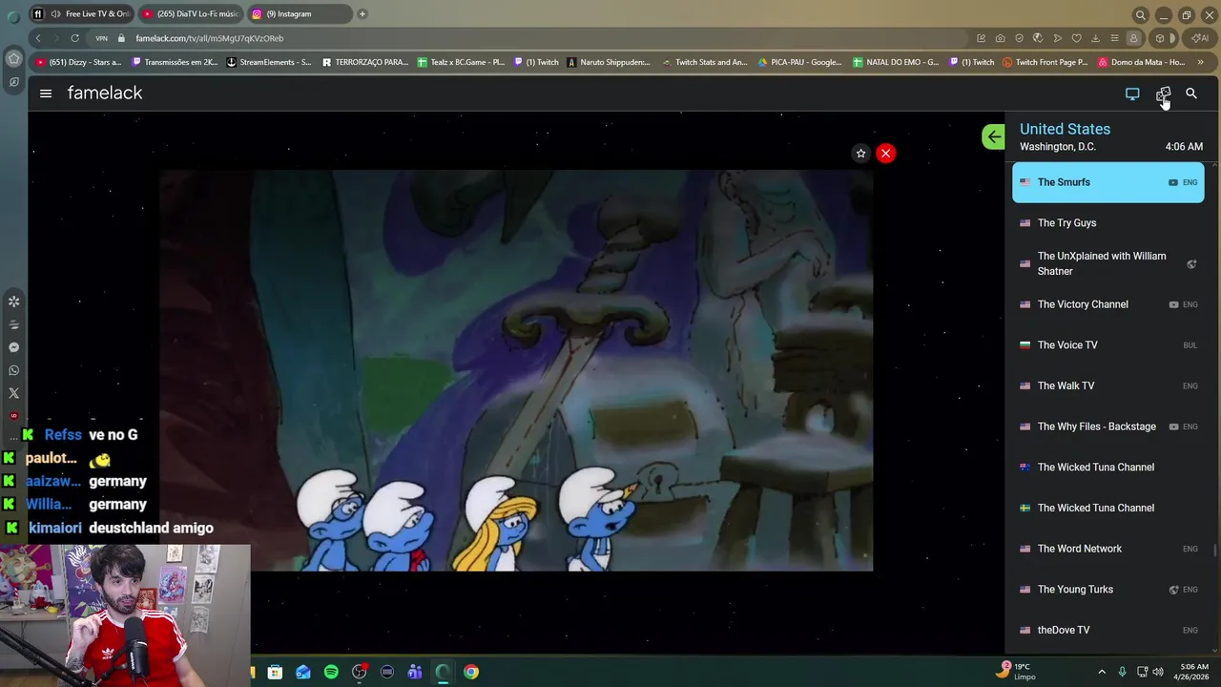1221x687 pixels.
Task: Open Spotify from the taskbar
Action: [x=331, y=672]
